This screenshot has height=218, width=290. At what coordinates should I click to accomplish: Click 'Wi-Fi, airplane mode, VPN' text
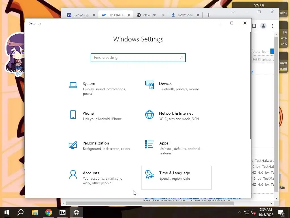(179, 119)
